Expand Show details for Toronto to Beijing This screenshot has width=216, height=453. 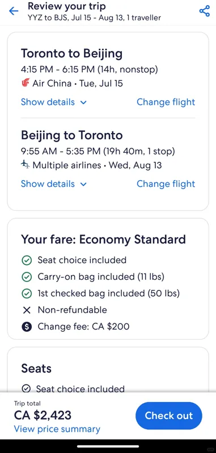click(x=54, y=102)
